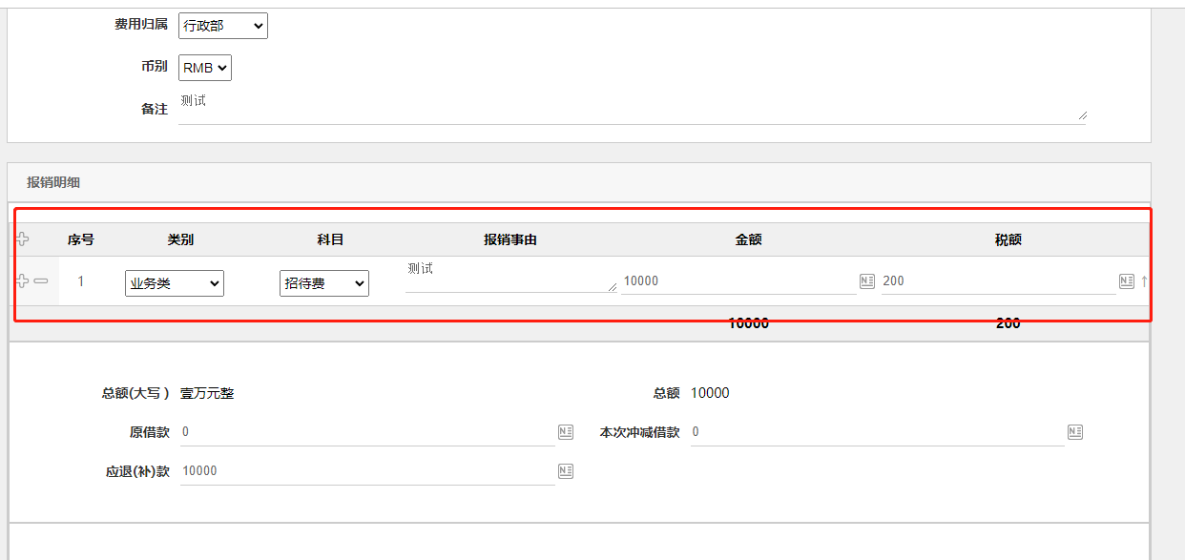Click the number-format icon beside tax 200
The height and width of the screenshot is (560, 1185).
tap(1127, 281)
